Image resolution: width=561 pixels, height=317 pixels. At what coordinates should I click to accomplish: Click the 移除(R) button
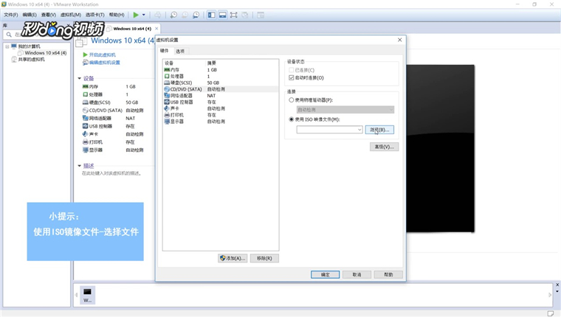264,258
